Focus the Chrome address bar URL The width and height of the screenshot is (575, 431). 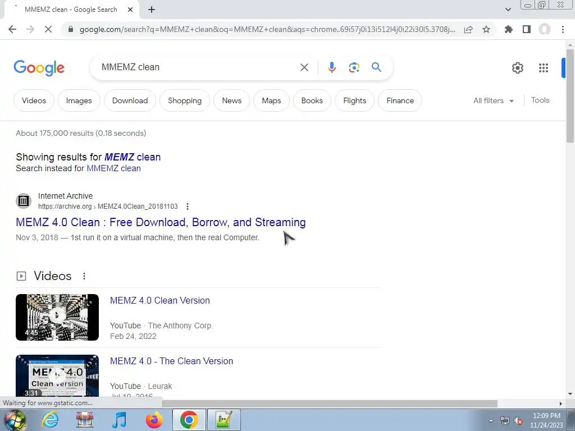pos(267,29)
